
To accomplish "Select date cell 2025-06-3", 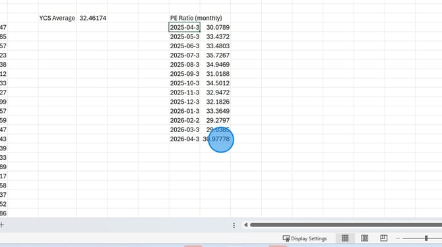I will tap(185, 46).
